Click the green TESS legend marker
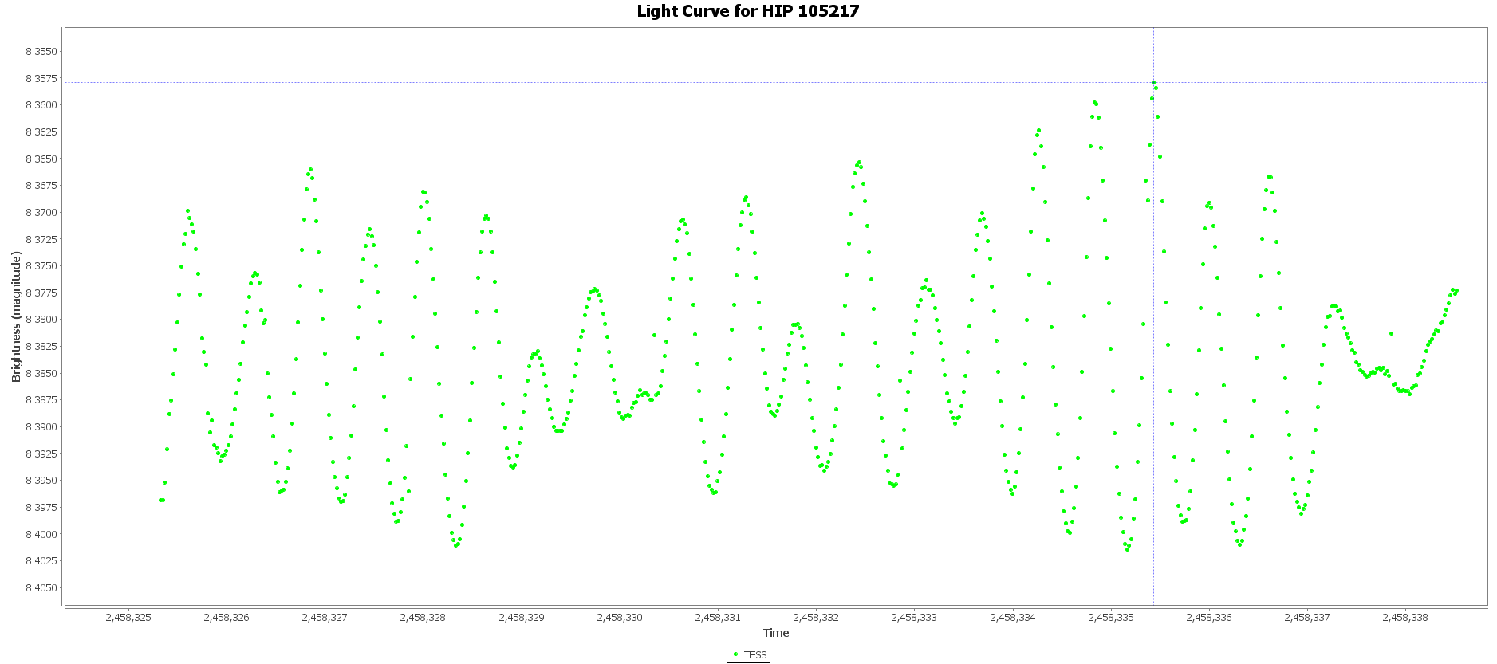Image resolution: width=1497 pixels, height=664 pixels. (x=735, y=654)
